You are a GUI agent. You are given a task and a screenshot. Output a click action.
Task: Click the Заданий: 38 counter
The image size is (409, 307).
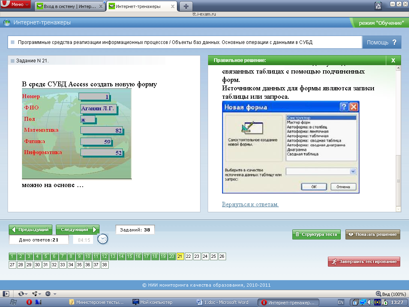(x=135, y=230)
